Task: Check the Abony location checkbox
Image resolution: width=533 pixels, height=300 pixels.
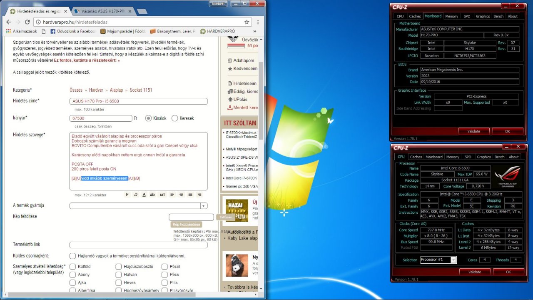Action: (x=73, y=275)
